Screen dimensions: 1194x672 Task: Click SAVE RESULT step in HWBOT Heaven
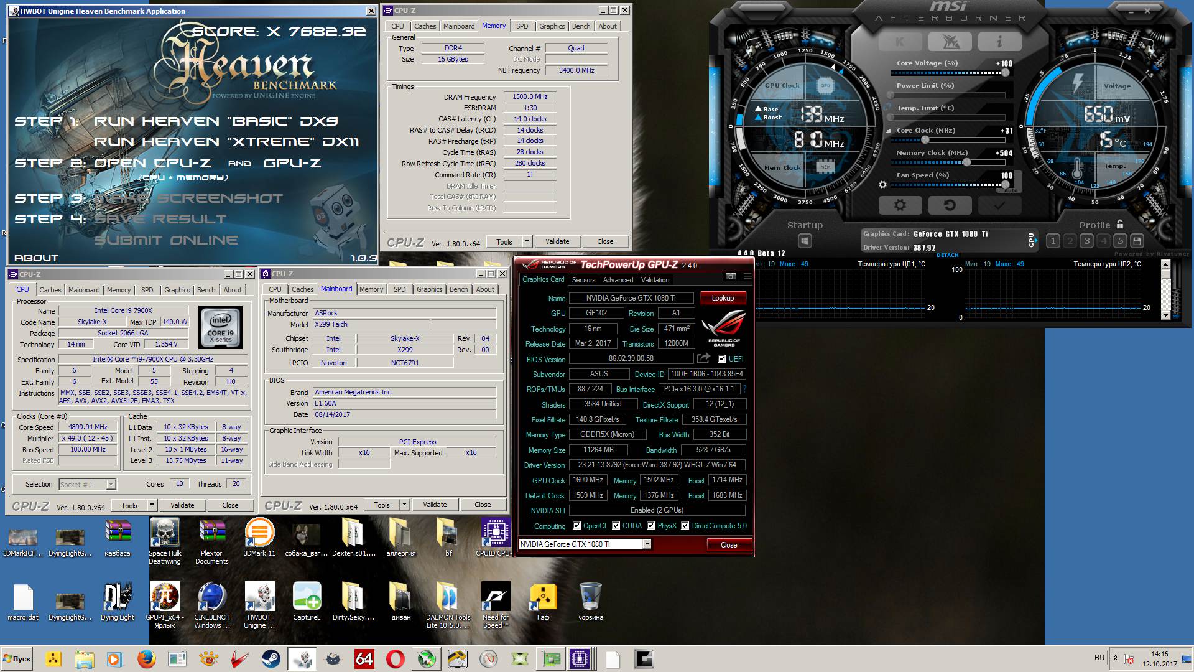click(x=160, y=219)
